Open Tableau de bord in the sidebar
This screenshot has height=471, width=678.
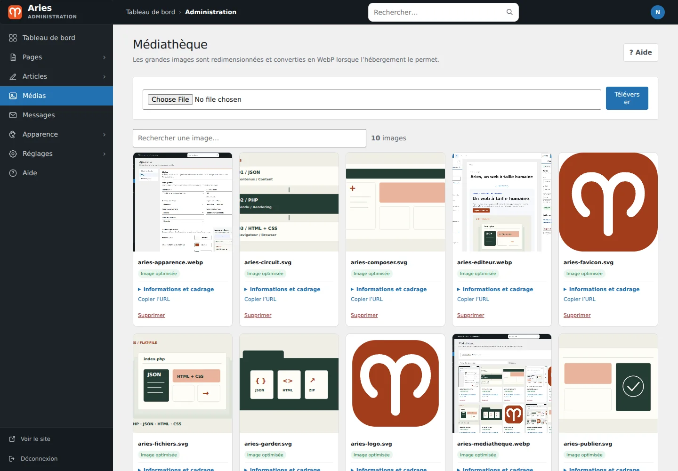click(56, 38)
